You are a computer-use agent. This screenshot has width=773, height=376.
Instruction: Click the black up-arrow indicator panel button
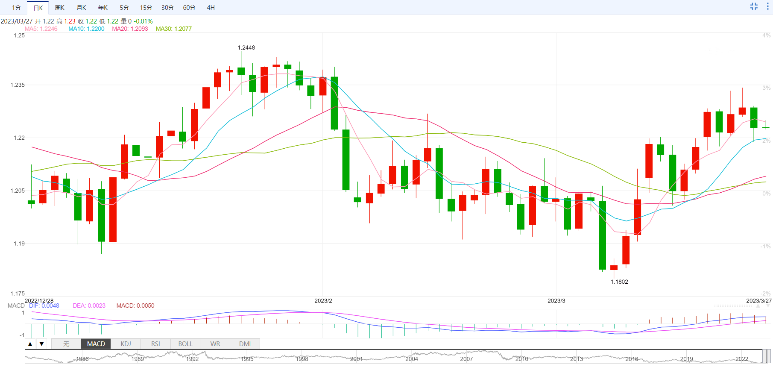tap(30, 344)
